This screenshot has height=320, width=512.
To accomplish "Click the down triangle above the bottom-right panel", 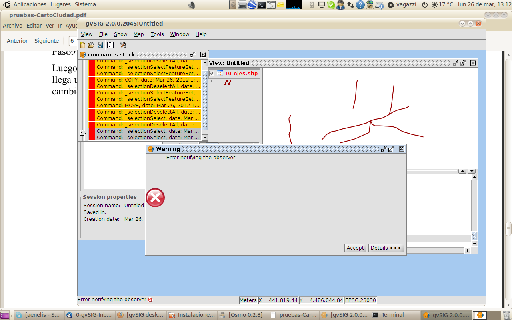I will tap(471, 171).
